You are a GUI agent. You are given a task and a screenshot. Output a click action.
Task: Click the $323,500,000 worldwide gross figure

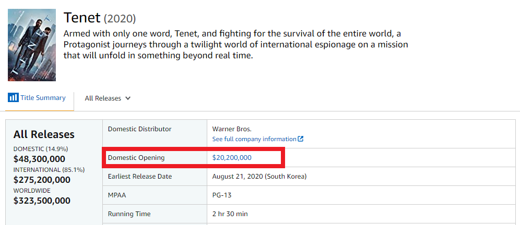(42, 201)
